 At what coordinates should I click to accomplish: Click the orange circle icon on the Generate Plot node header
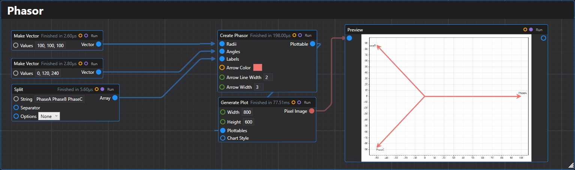click(x=293, y=102)
